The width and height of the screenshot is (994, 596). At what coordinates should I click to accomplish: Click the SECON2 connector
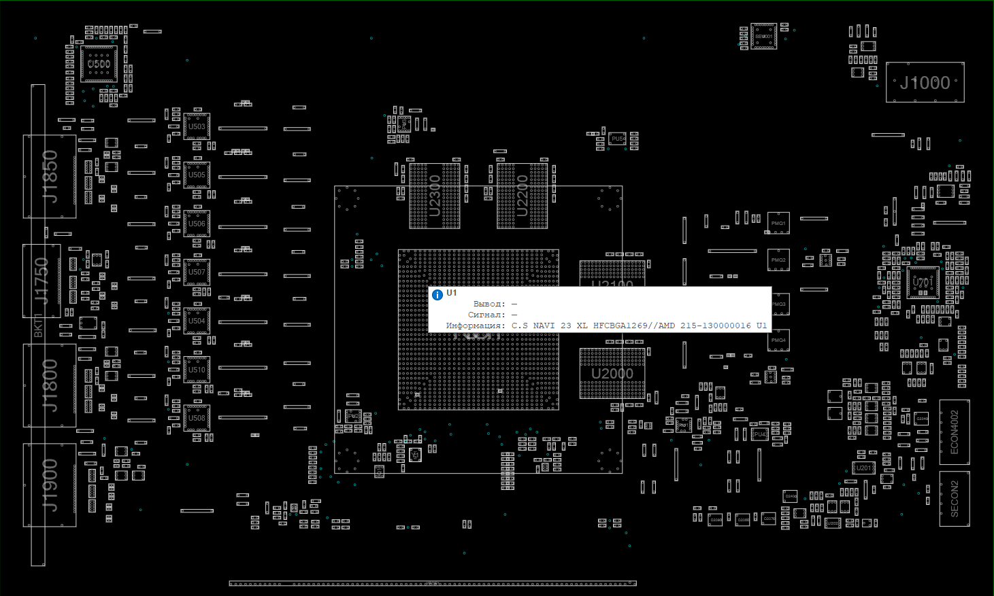click(x=955, y=499)
